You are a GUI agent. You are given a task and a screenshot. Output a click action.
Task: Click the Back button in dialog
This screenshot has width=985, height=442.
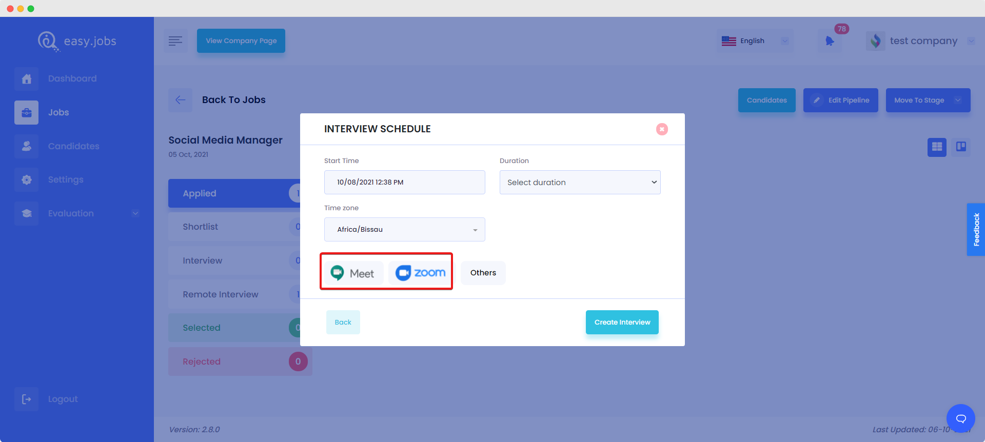pos(343,322)
